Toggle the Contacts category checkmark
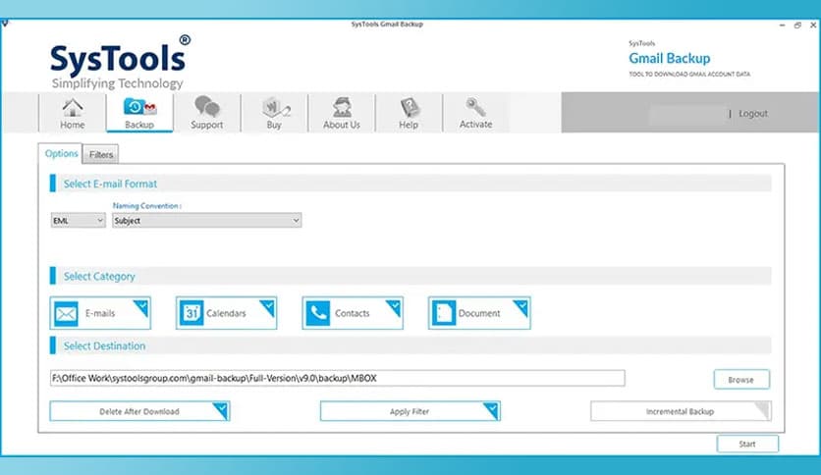 coord(394,307)
